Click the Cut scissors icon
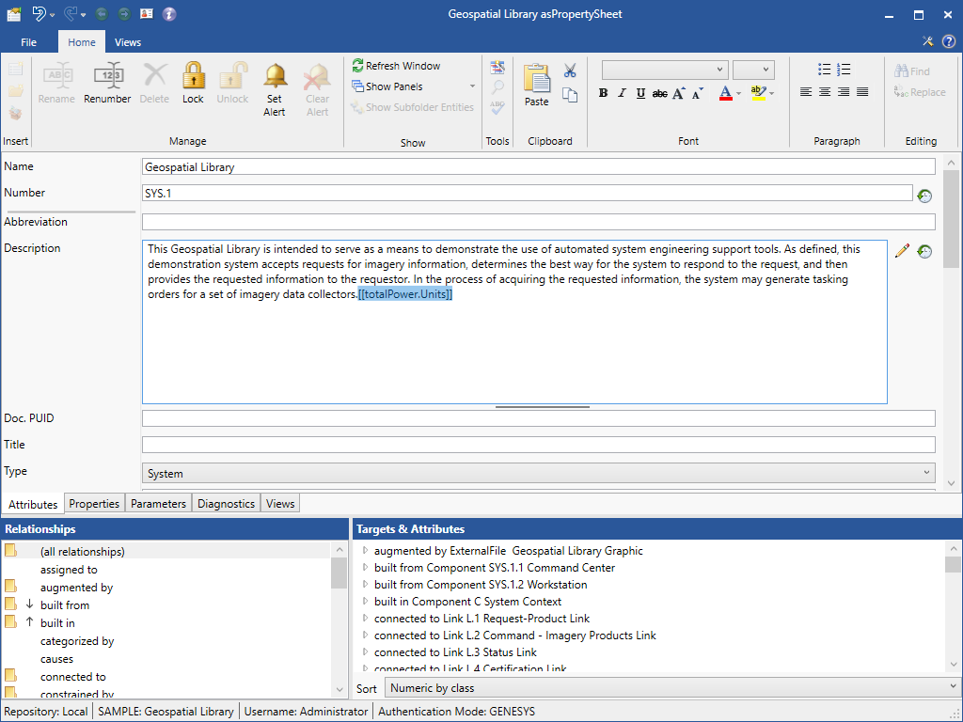This screenshot has height=722, width=963. click(x=570, y=71)
